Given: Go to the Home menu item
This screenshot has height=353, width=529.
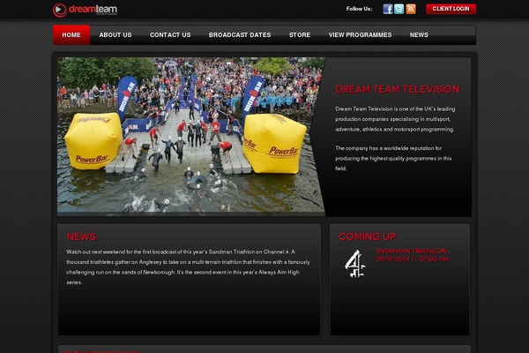Looking at the screenshot, I should 71,34.
